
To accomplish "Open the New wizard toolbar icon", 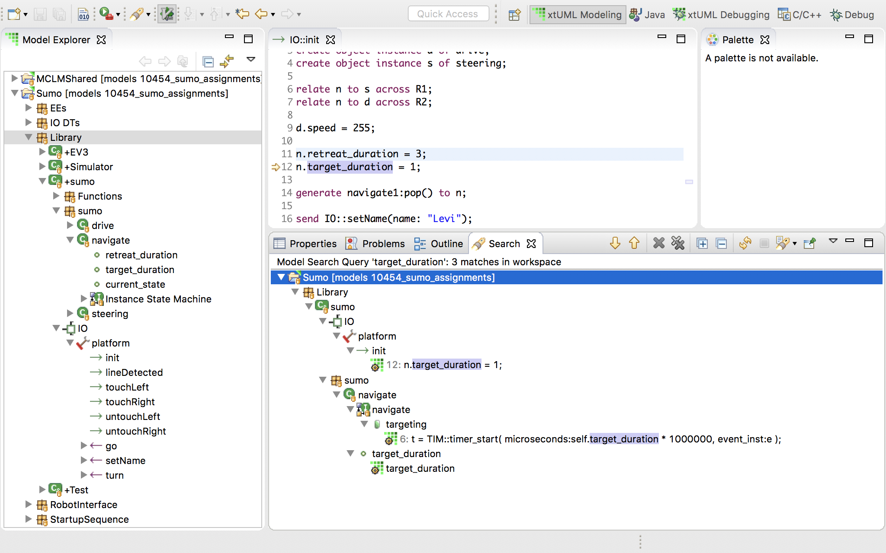I will [14, 14].
